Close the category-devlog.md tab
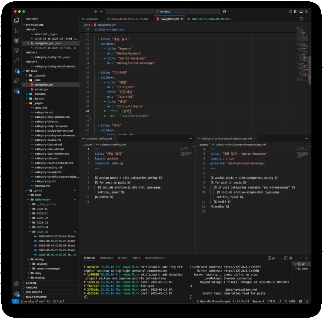The height and width of the screenshot is (319, 323). pos(115,139)
